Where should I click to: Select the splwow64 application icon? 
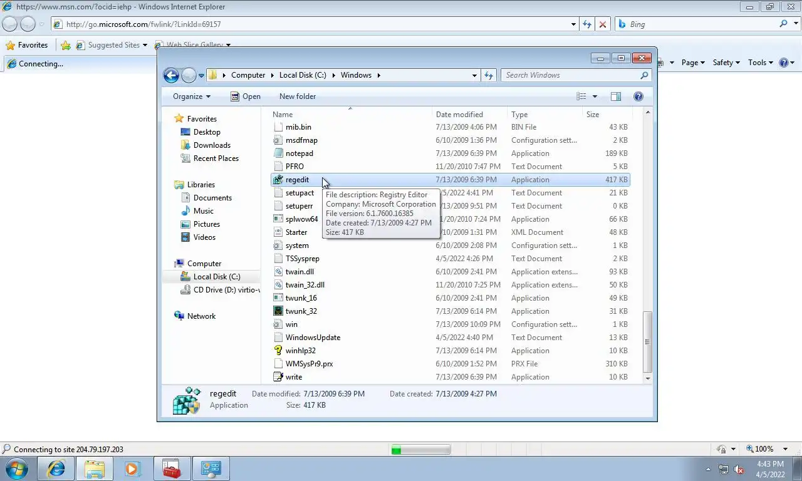point(279,219)
